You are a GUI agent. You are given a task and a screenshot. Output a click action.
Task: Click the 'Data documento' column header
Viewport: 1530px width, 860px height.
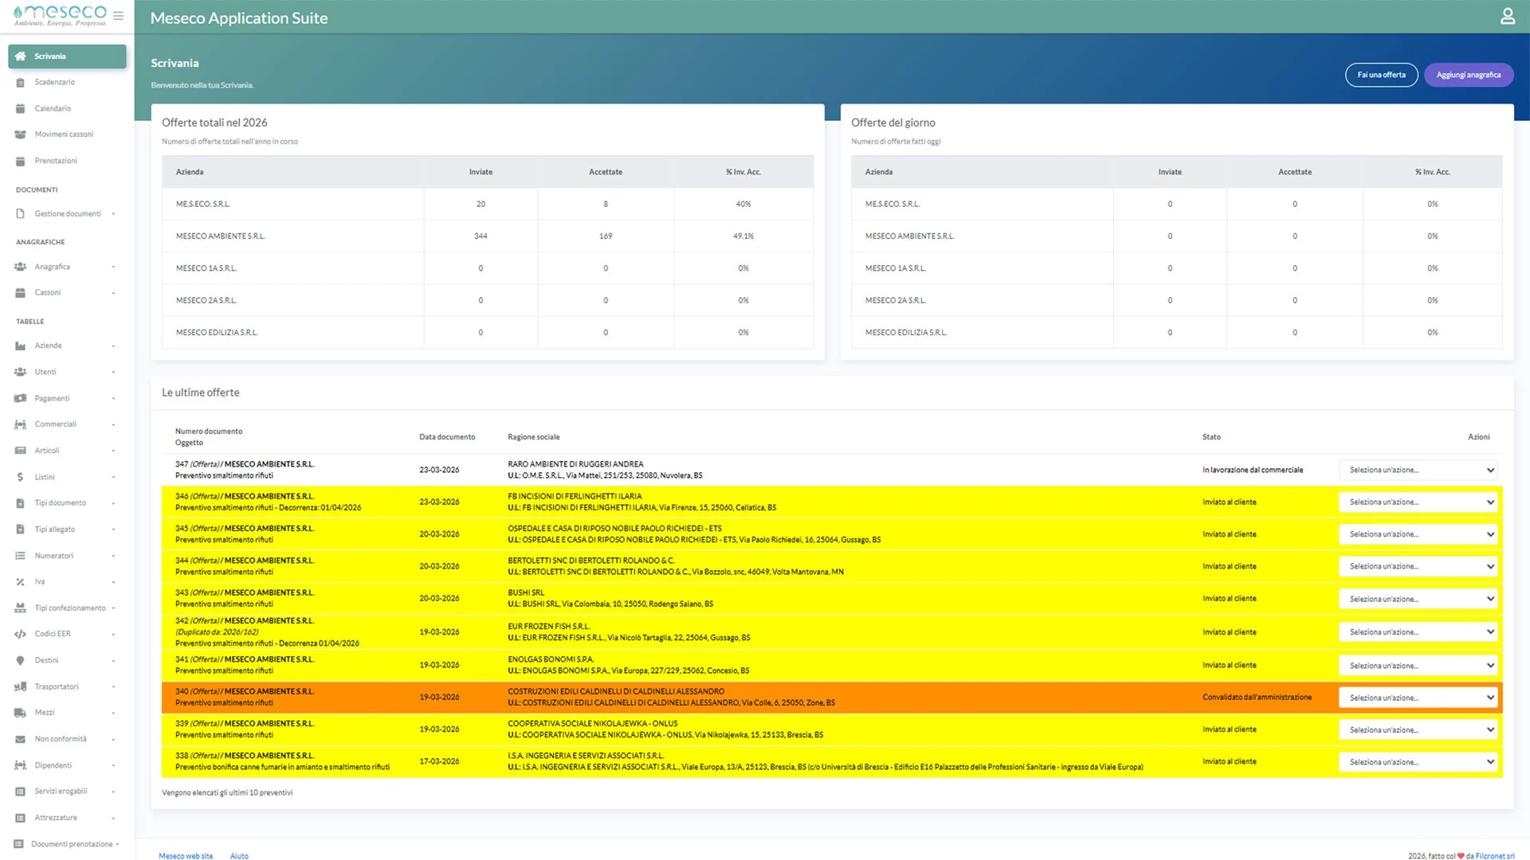pyautogui.click(x=447, y=437)
